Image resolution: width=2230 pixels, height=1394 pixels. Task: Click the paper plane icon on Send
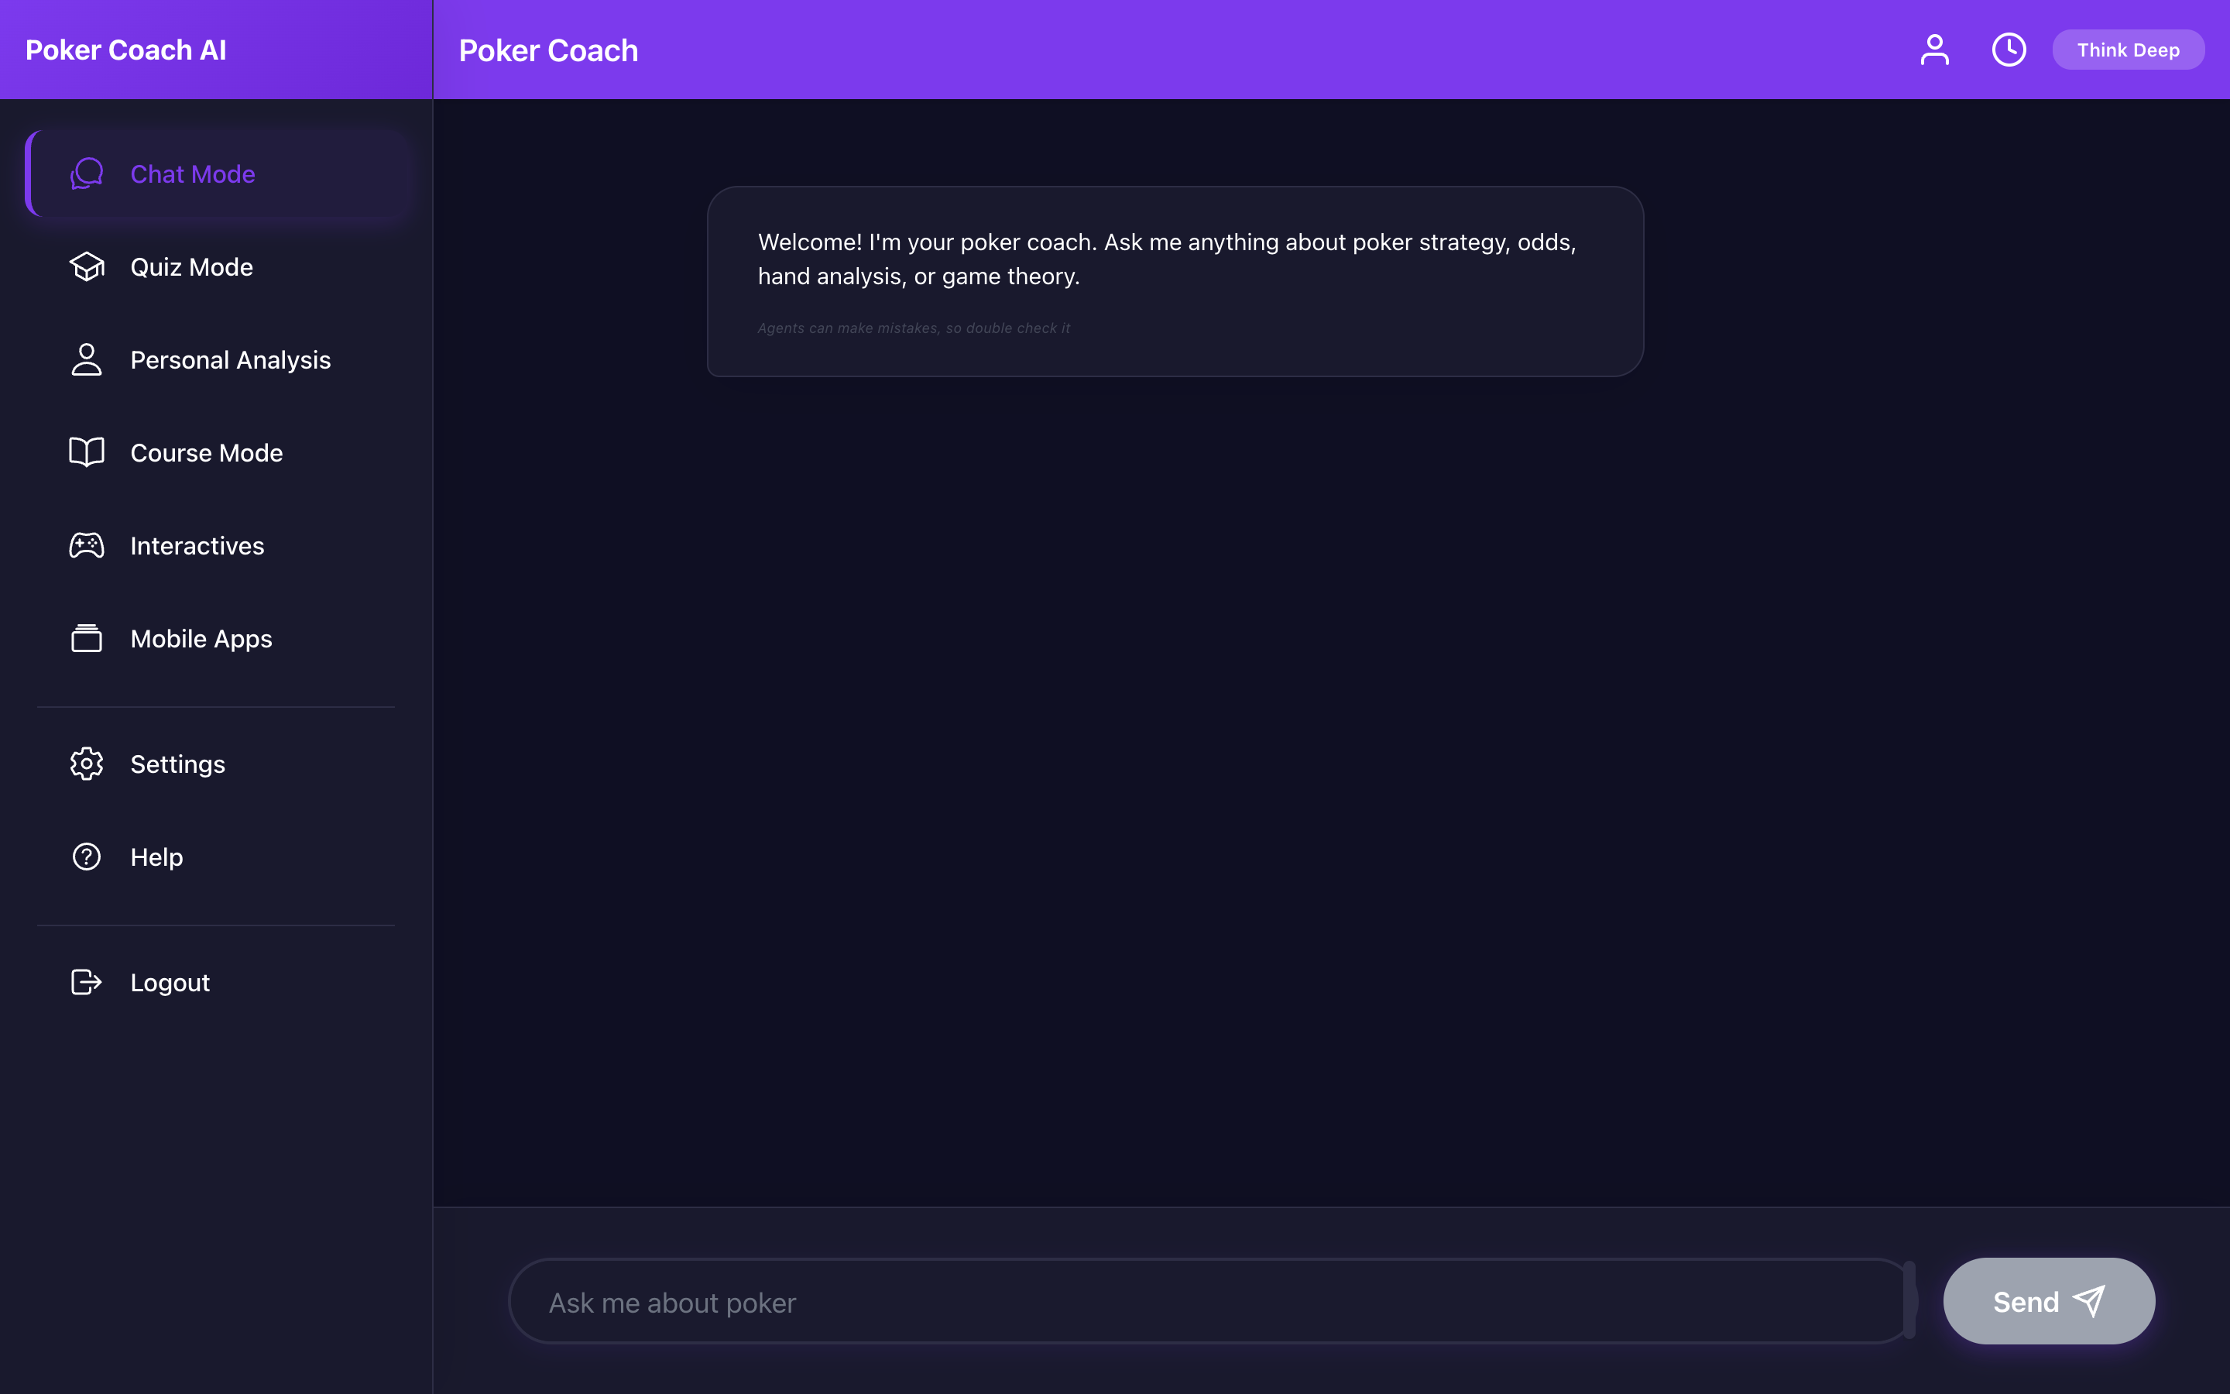click(x=2090, y=1301)
